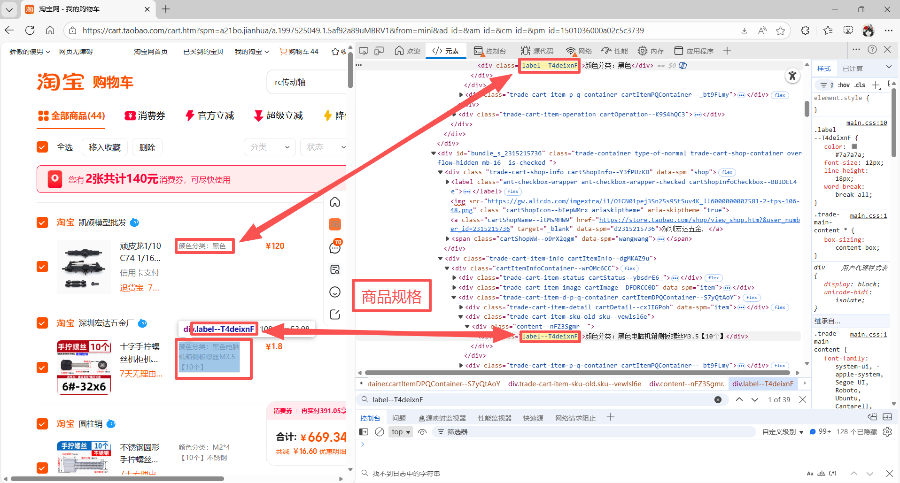
Task: Click the 删除 delete button
Action: pos(147,147)
